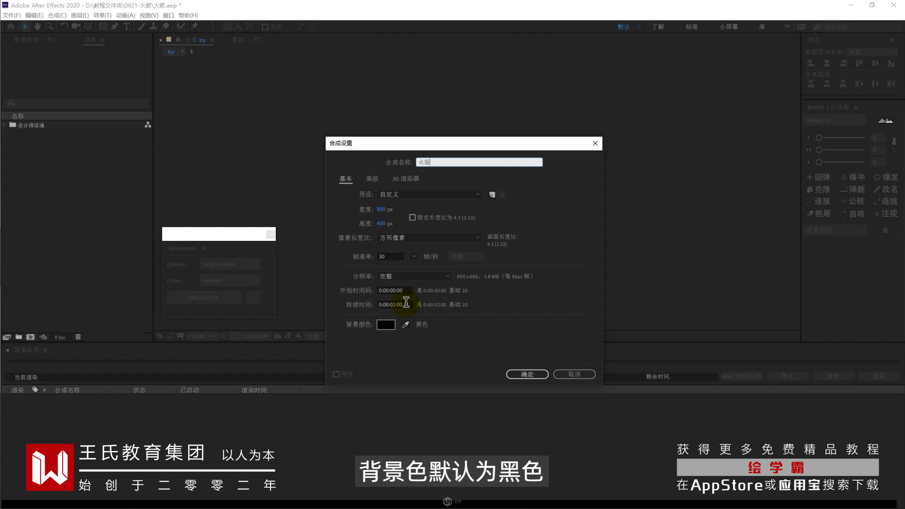Open the 分辨率 完整 dropdown

tap(414, 277)
